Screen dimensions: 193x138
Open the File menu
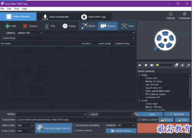pyautogui.click(x=2, y=9)
